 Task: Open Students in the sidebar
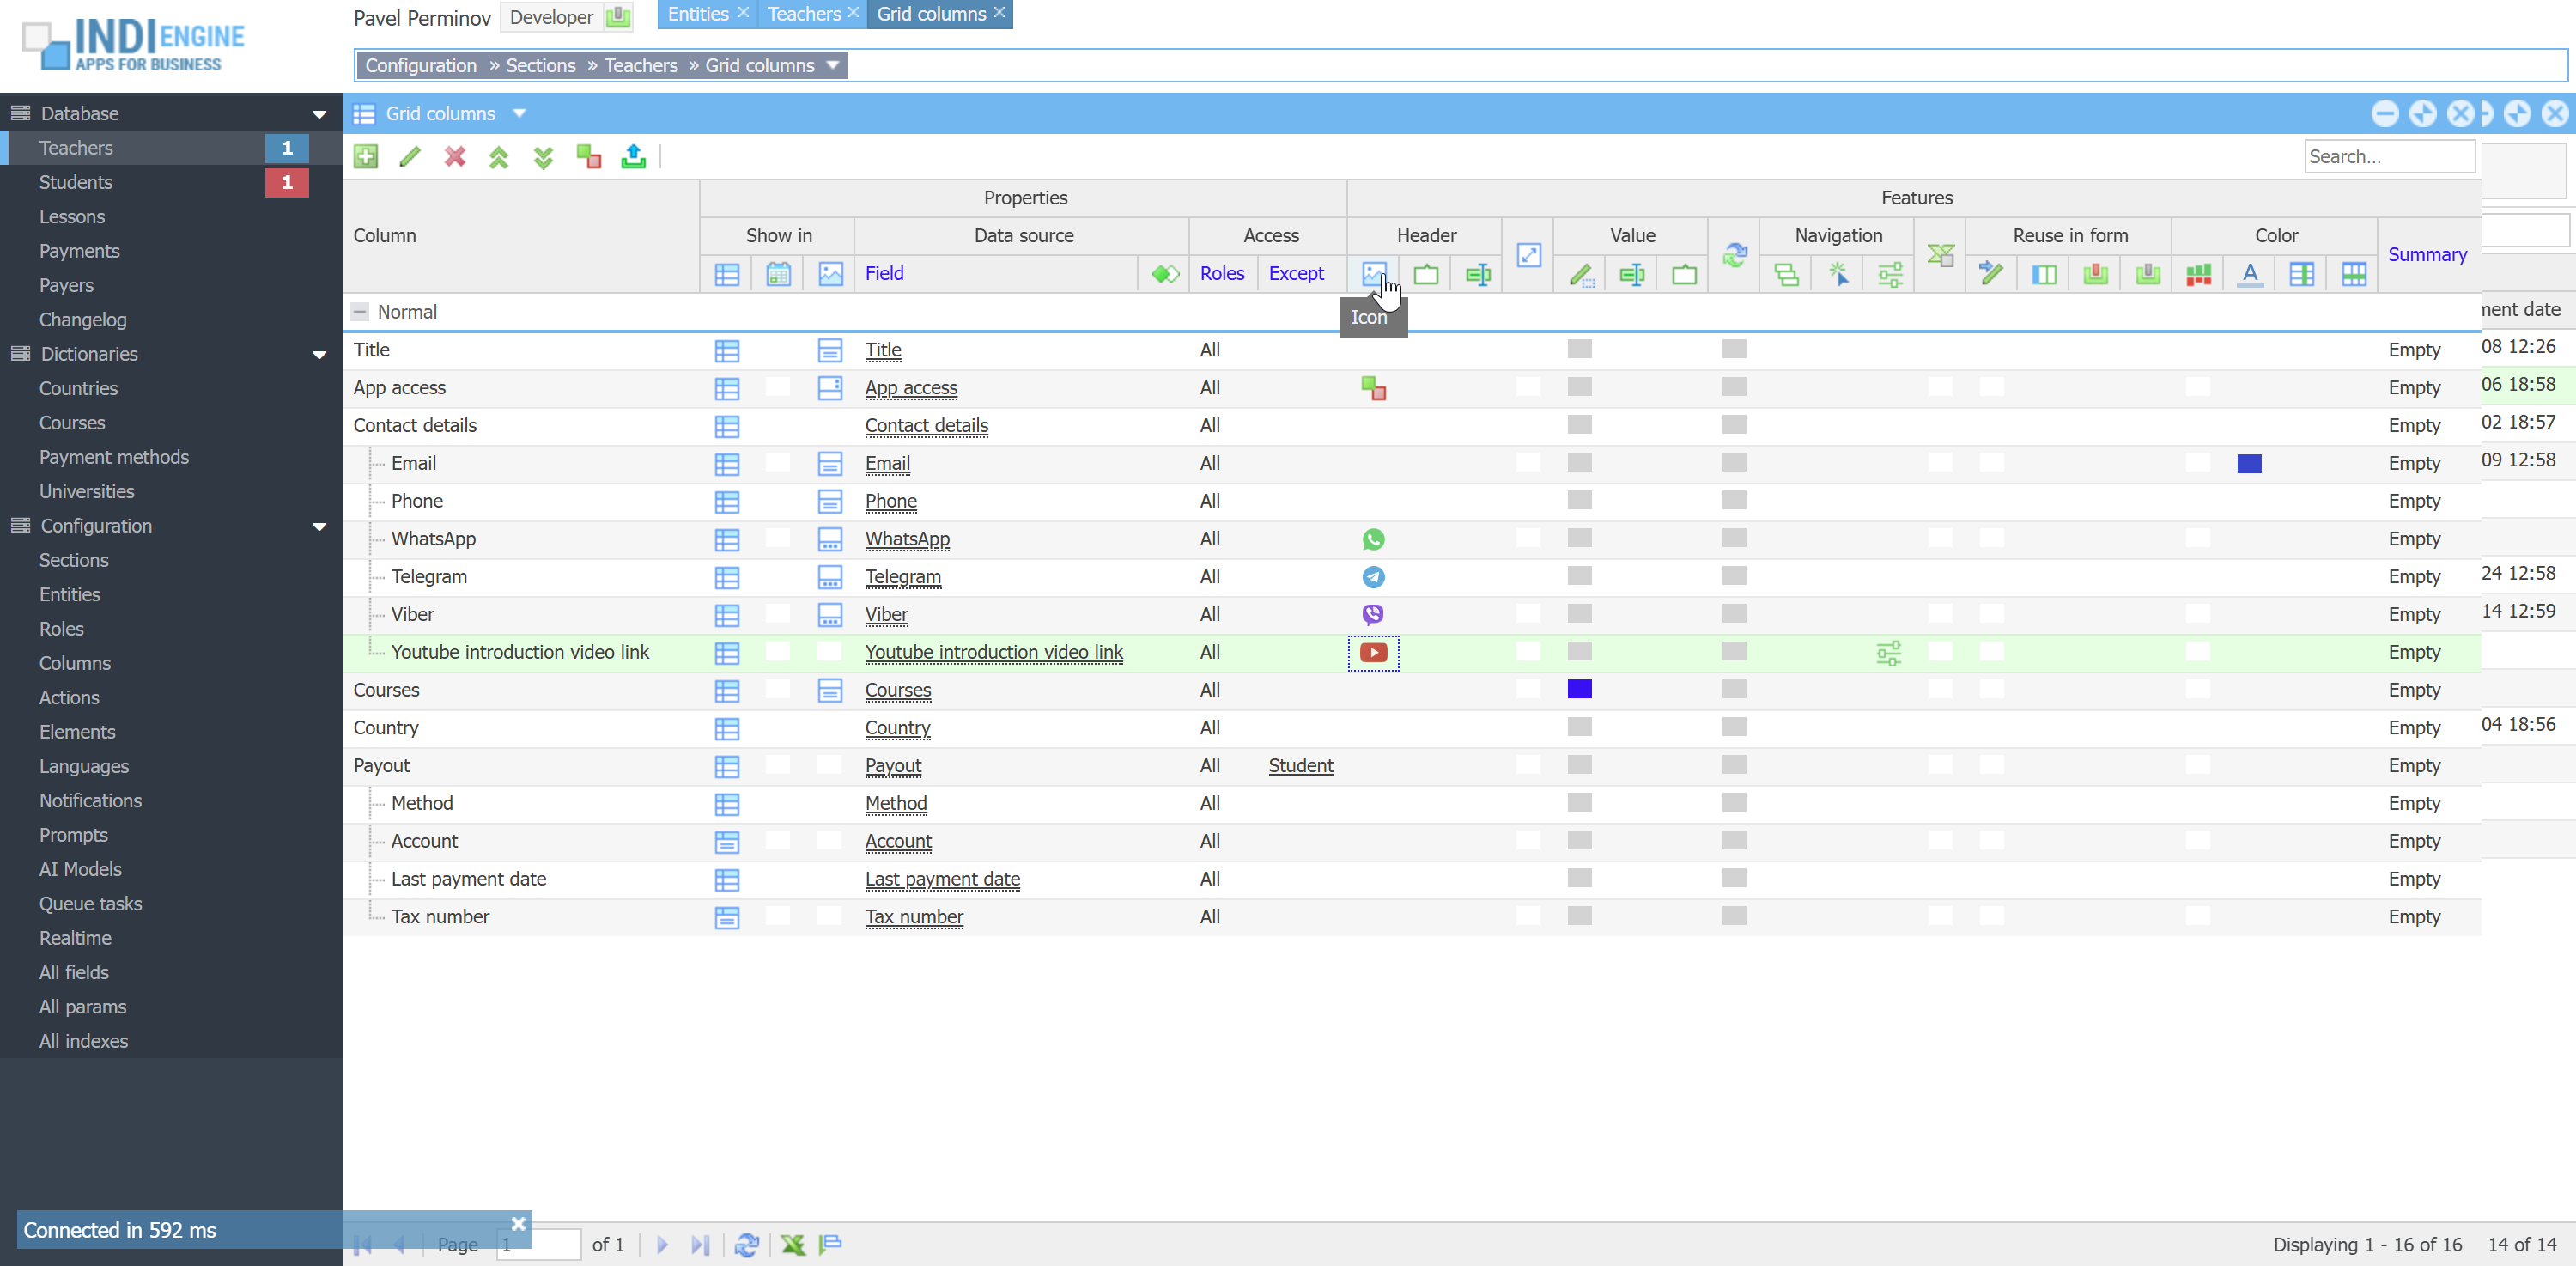[x=76, y=182]
